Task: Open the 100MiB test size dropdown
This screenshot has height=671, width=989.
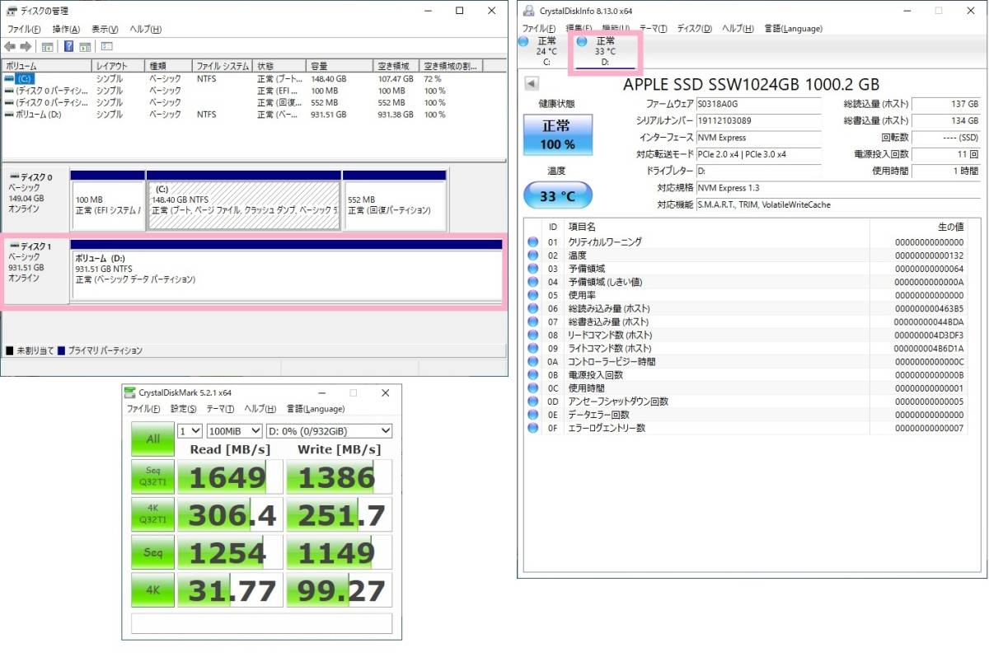Action: point(233,431)
